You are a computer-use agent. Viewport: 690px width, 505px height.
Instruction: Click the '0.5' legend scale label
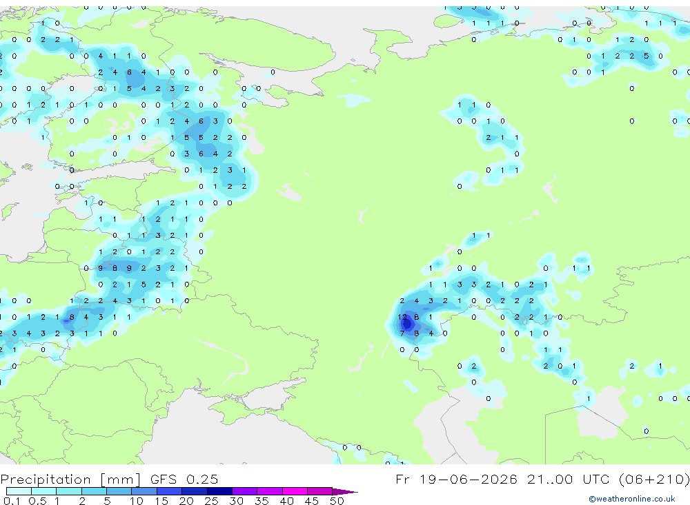(37, 501)
